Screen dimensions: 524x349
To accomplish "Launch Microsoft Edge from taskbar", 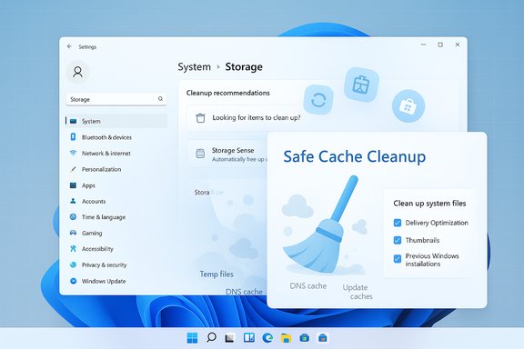I will pyautogui.click(x=267, y=338).
